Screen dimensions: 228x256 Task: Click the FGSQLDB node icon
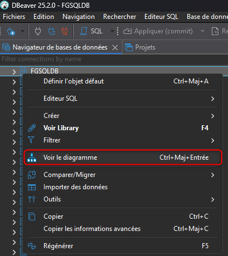point(23,71)
